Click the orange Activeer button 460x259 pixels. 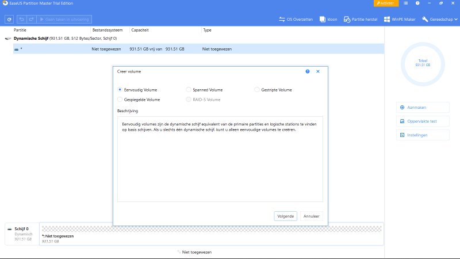pyautogui.click(x=386, y=3)
